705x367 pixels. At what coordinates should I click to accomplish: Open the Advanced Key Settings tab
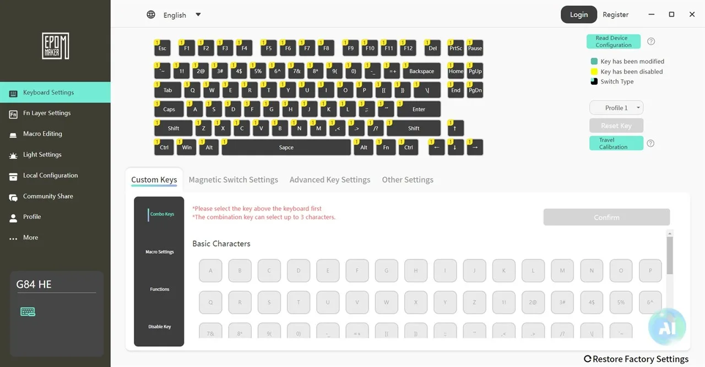330,180
